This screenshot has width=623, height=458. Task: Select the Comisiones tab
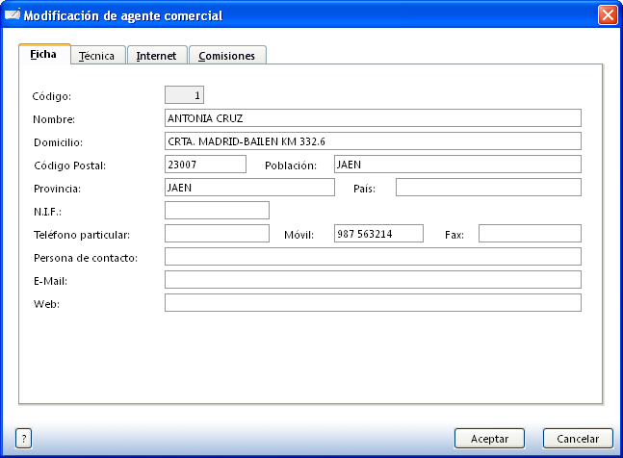pyautogui.click(x=226, y=56)
